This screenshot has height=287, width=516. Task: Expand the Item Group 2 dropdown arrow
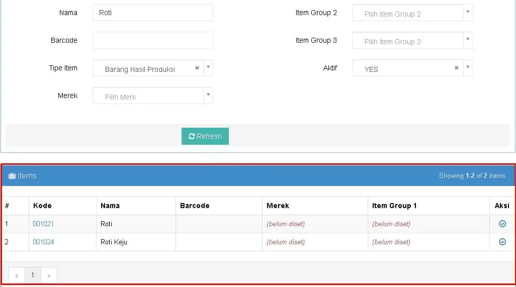coord(468,13)
